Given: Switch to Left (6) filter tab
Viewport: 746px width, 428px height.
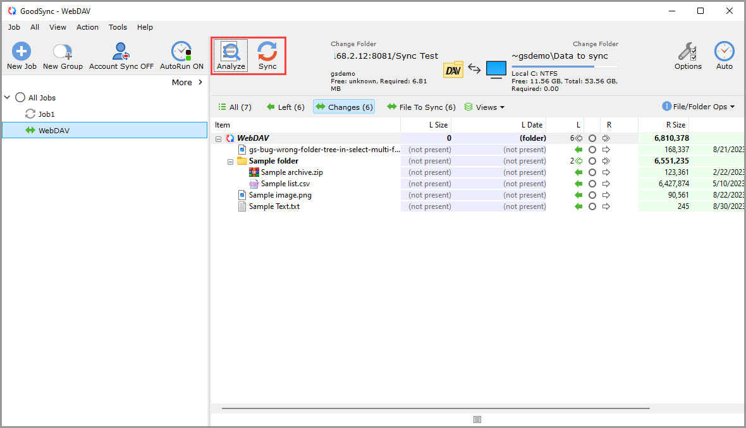Looking at the screenshot, I should (x=286, y=107).
